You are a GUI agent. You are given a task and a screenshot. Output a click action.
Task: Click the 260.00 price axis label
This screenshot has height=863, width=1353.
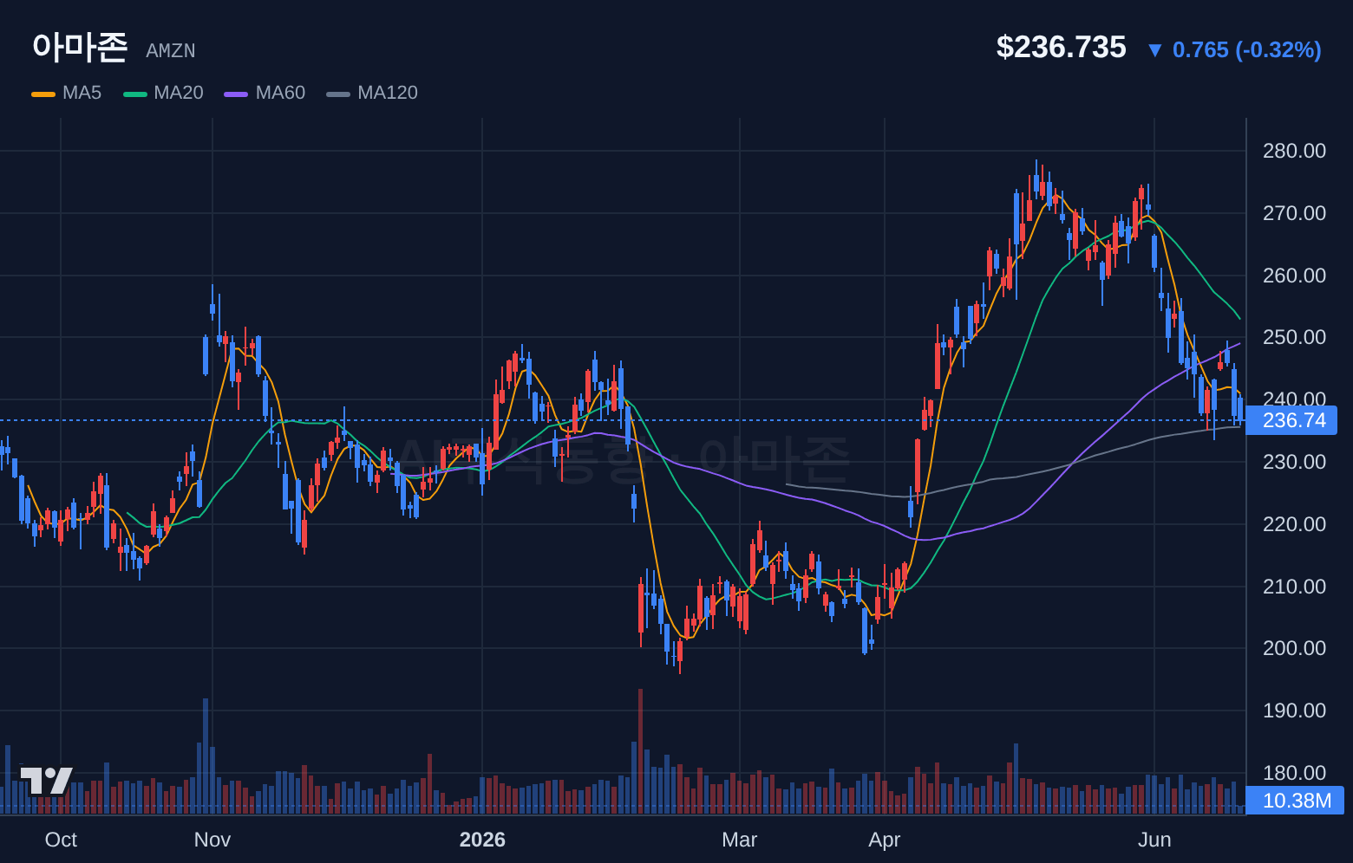1294,276
